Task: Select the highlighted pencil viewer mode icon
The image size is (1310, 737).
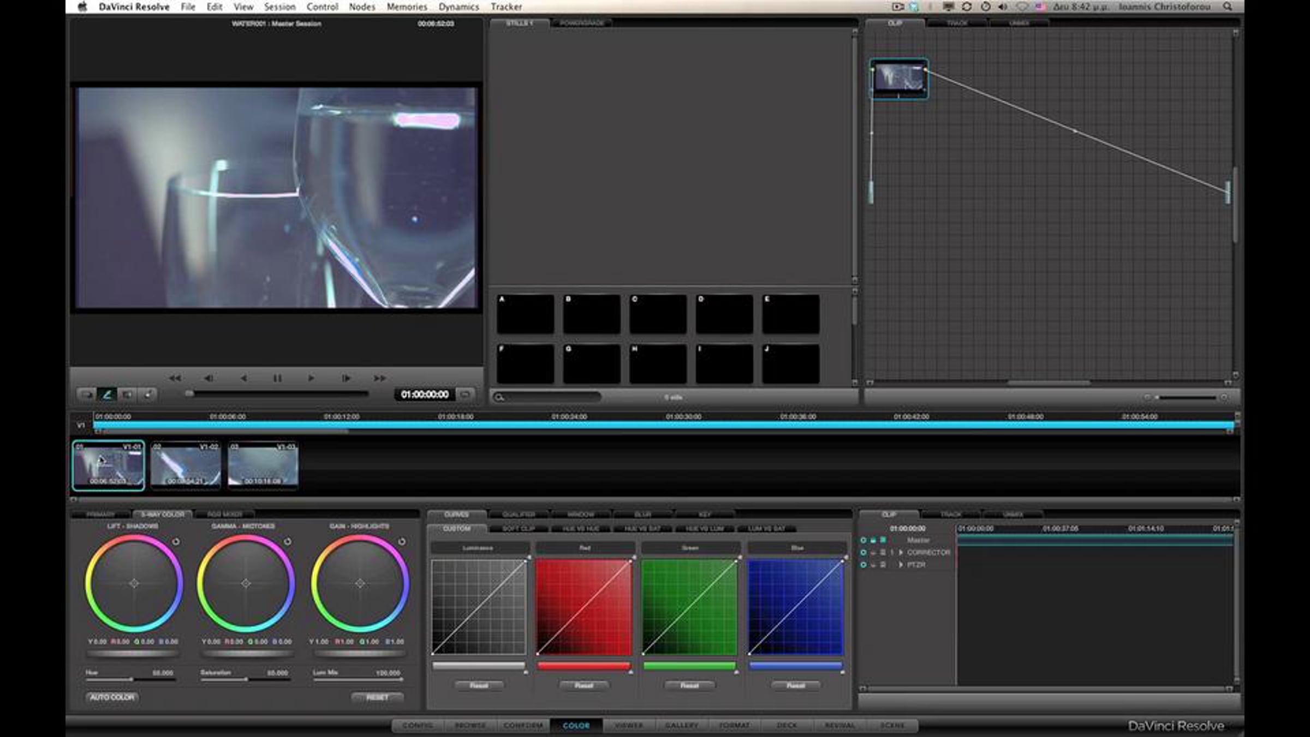Action: point(107,394)
